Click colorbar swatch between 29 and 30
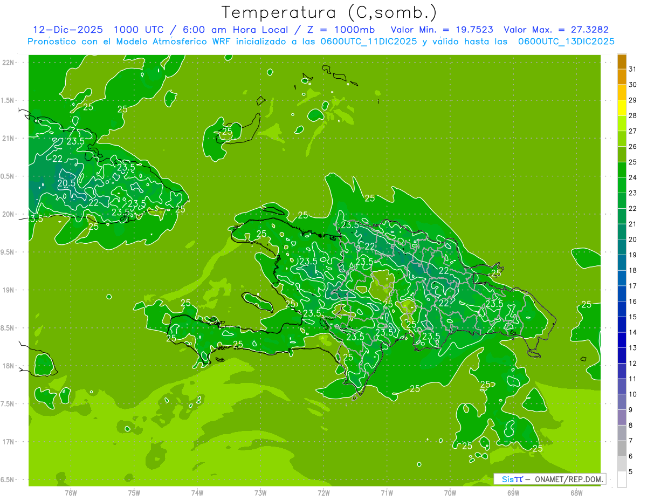The image size is (647, 500). (x=622, y=92)
